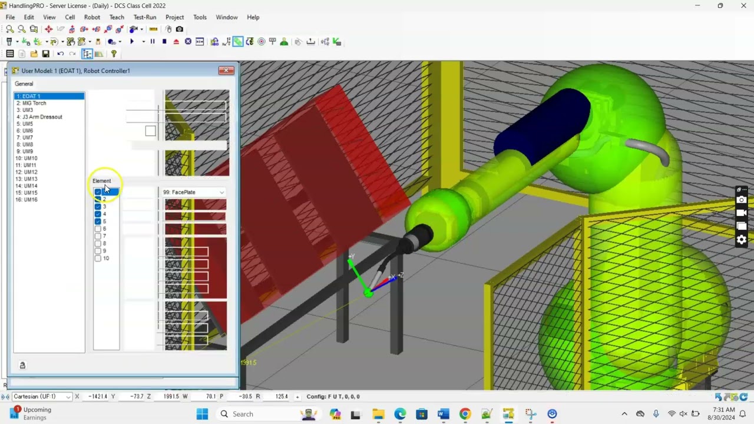Click the Windows Start button
The width and height of the screenshot is (754, 424).
pyautogui.click(x=202, y=414)
